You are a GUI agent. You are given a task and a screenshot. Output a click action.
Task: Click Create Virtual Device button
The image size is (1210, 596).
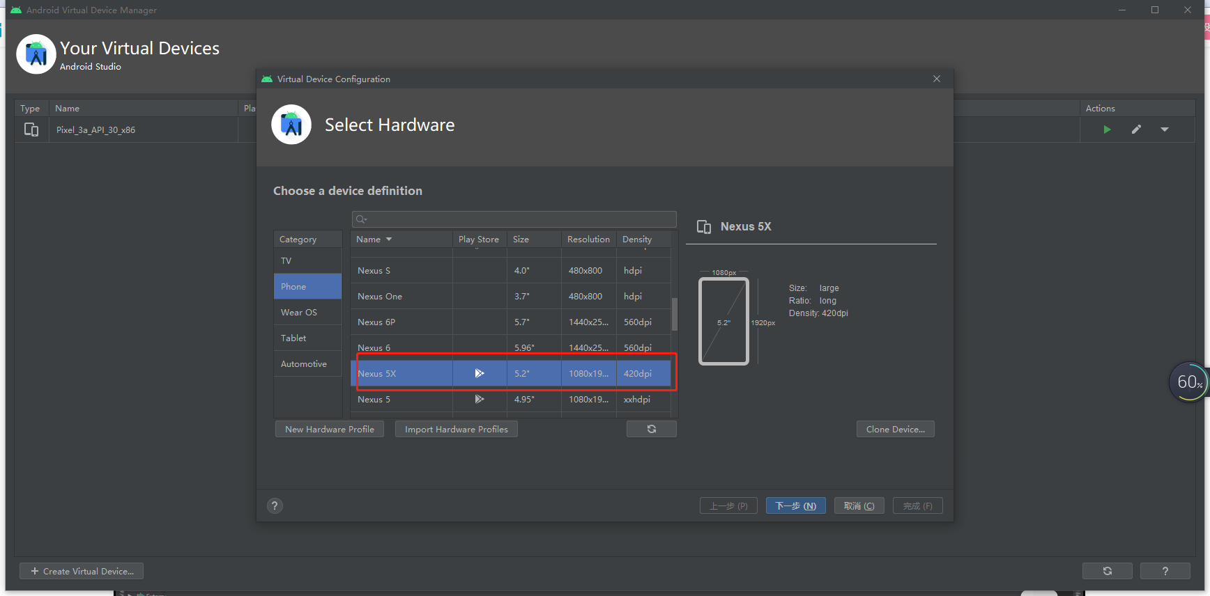(82, 571)
